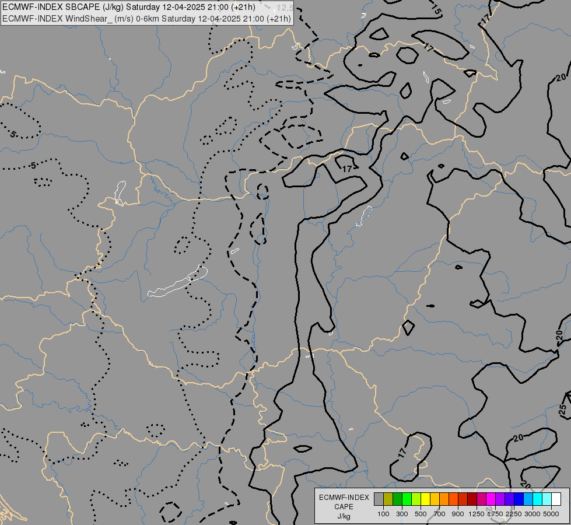571x525 pixels.
Task: Click the pure blue legend swatch
Action: coord(519,499)
